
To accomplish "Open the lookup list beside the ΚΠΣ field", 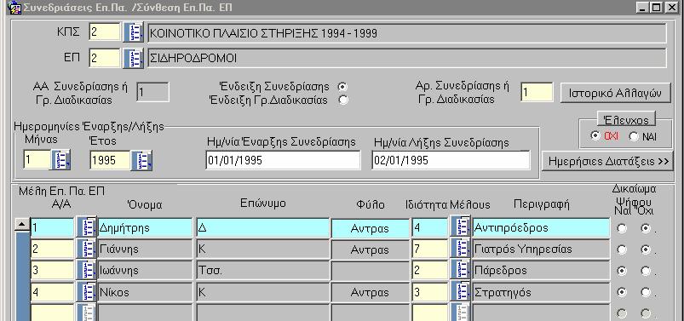I will [133, 32].
